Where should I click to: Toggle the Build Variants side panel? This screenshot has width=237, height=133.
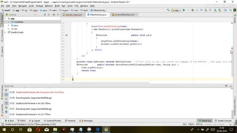point(2,92)
